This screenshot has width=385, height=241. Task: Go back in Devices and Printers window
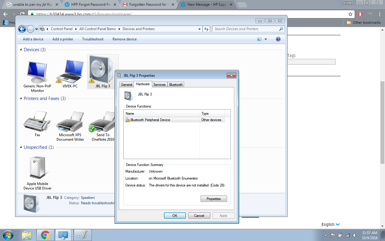(x=22, y=29)
